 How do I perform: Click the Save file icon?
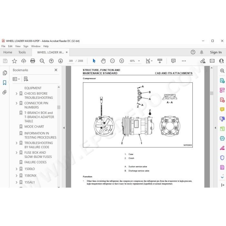pos(5,61)
